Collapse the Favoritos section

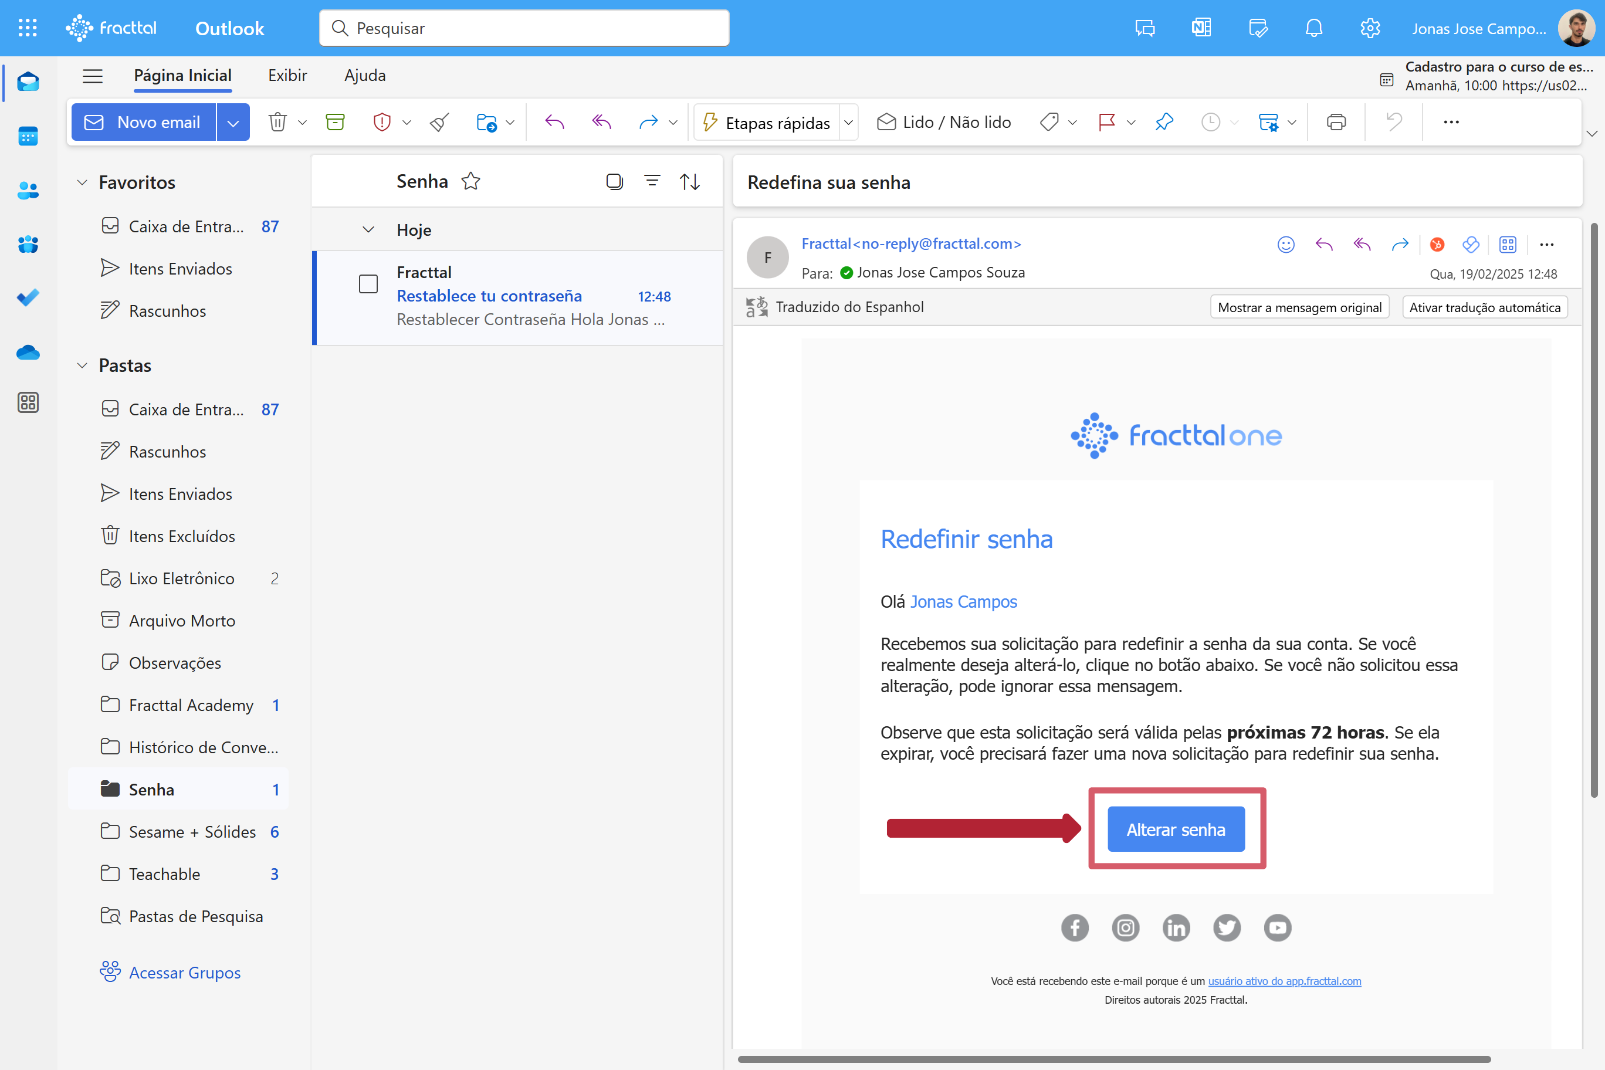[82, 182]
